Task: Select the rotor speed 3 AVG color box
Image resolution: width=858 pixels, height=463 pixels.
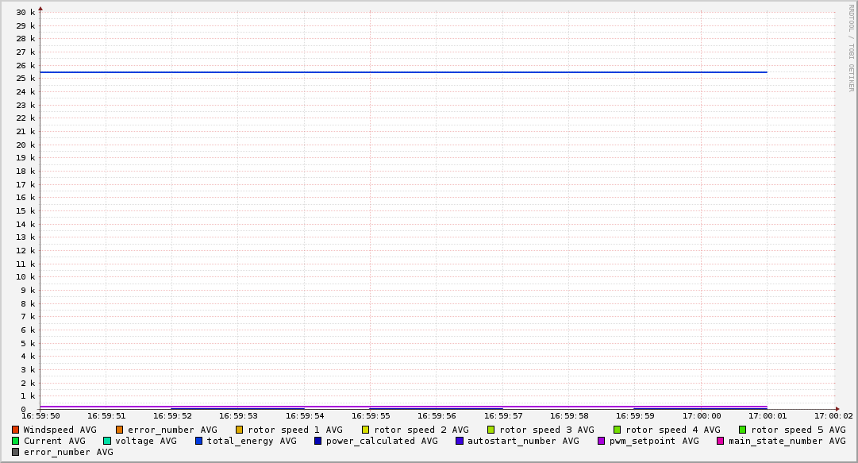Action: point(491,430)
